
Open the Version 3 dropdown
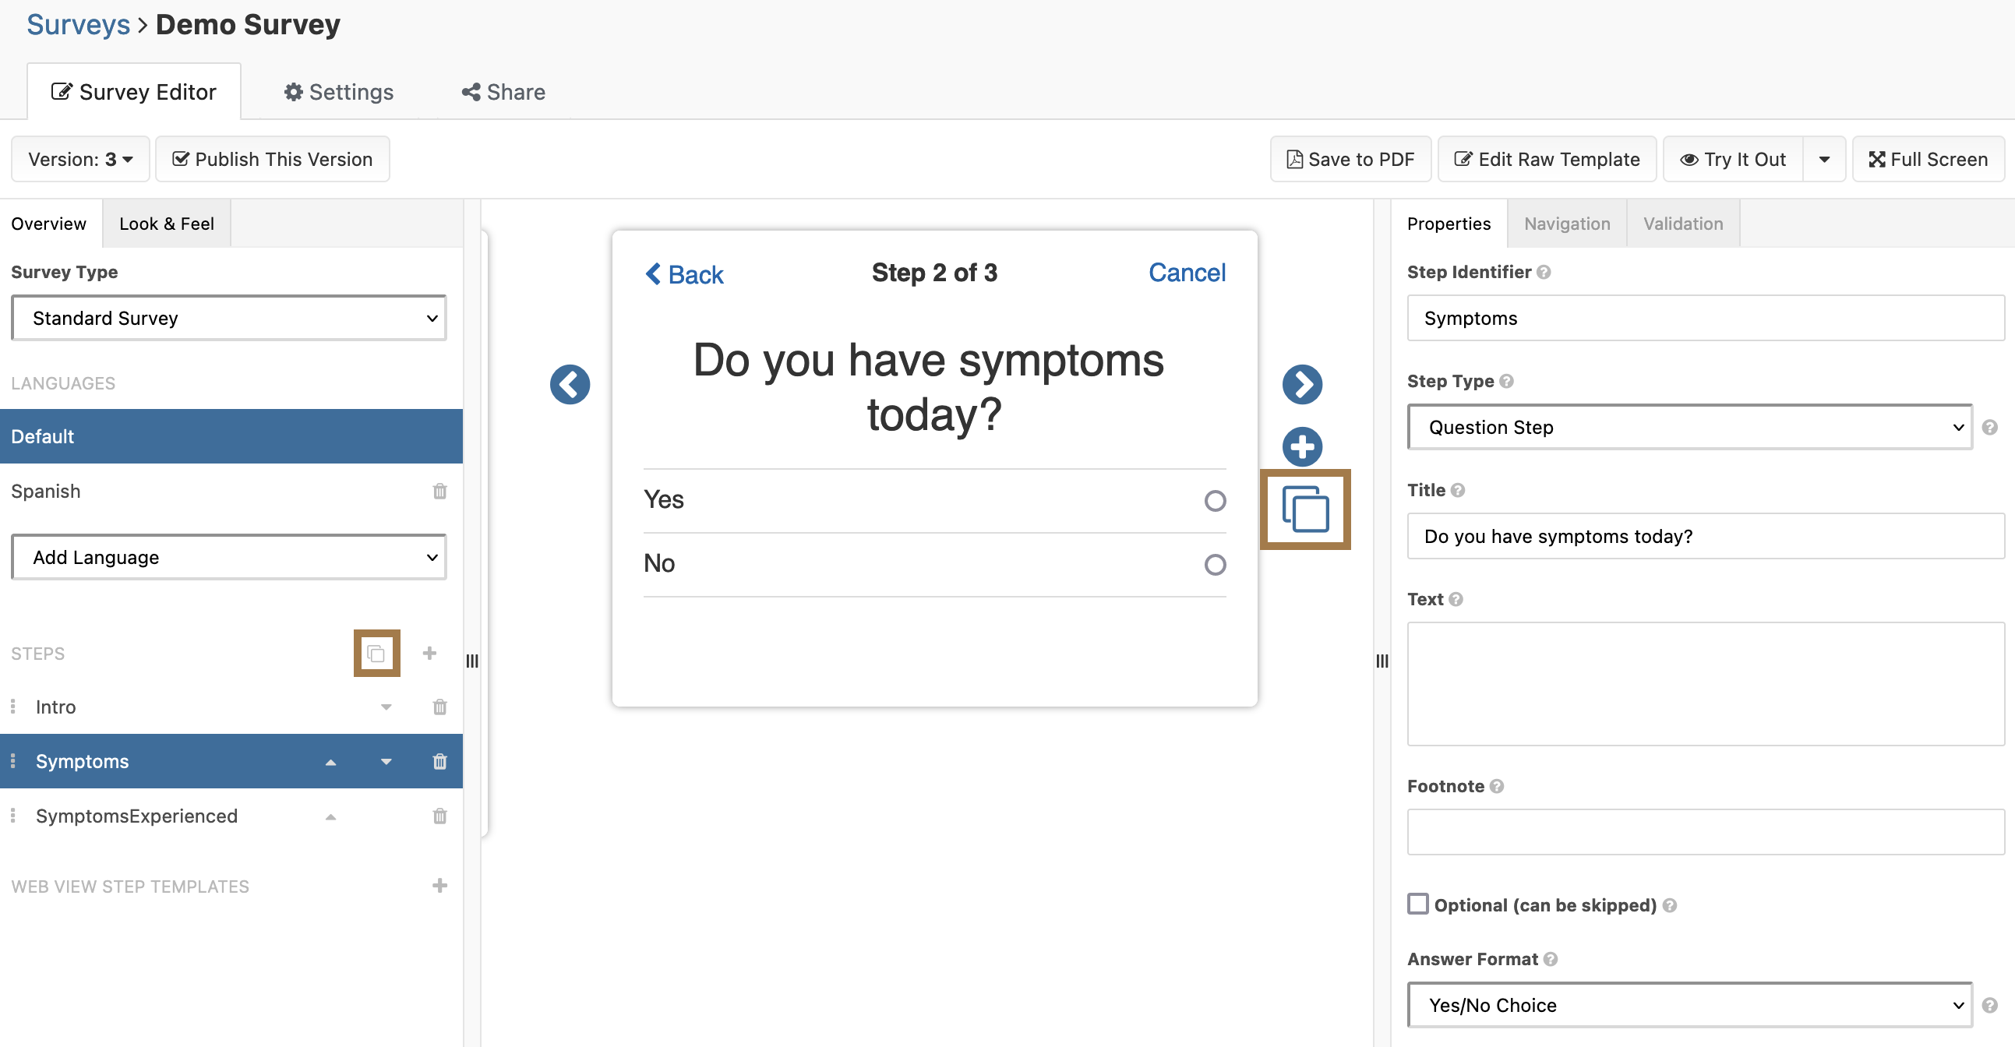click(x=79, y=160)
